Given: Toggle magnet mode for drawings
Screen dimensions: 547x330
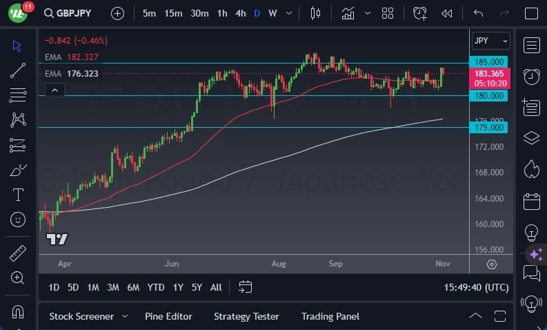Looking at the screenshot, I should click(x=18, y=311).
